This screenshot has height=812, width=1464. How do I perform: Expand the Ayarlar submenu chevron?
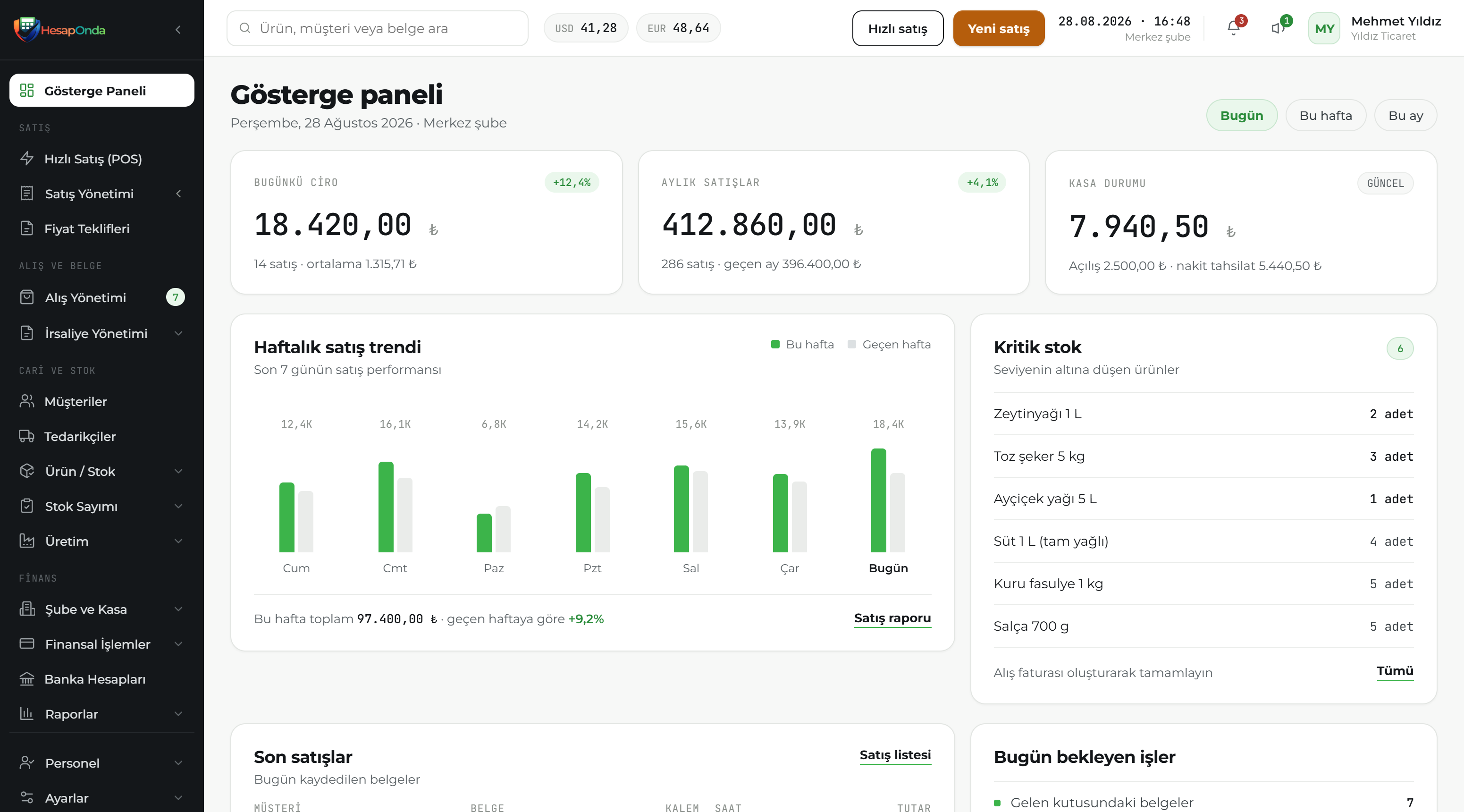pyautogui.click(x=178, y=798)
